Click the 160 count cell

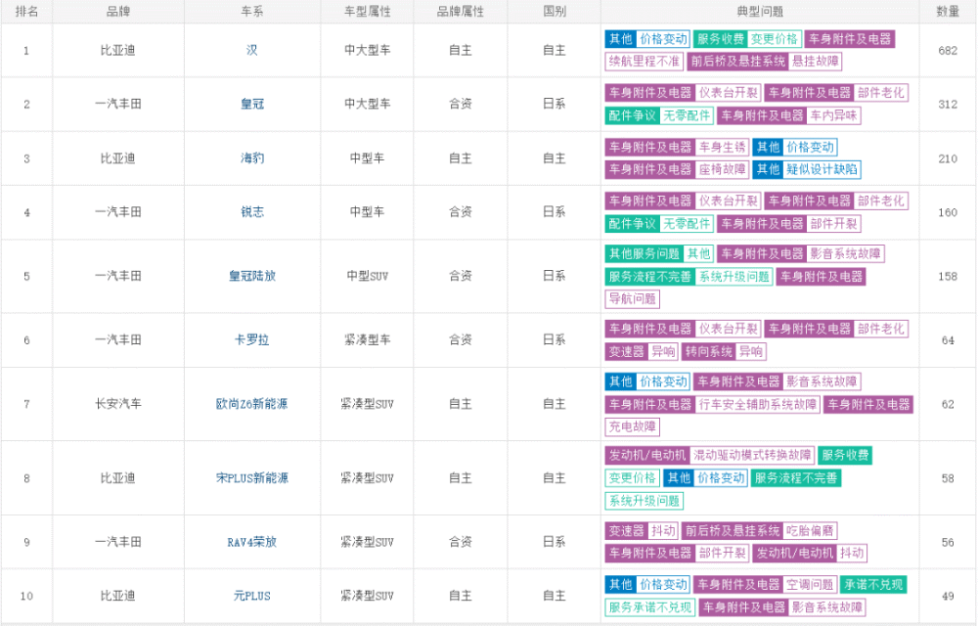point(948,212)
